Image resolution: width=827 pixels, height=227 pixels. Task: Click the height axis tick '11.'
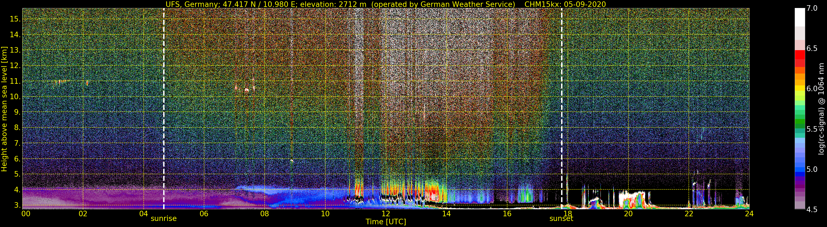click(x=15, y=81)
